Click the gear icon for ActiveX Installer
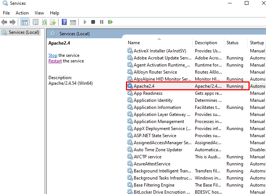The width and height of the screenshot is (266, 194). (x=130, y=51)
